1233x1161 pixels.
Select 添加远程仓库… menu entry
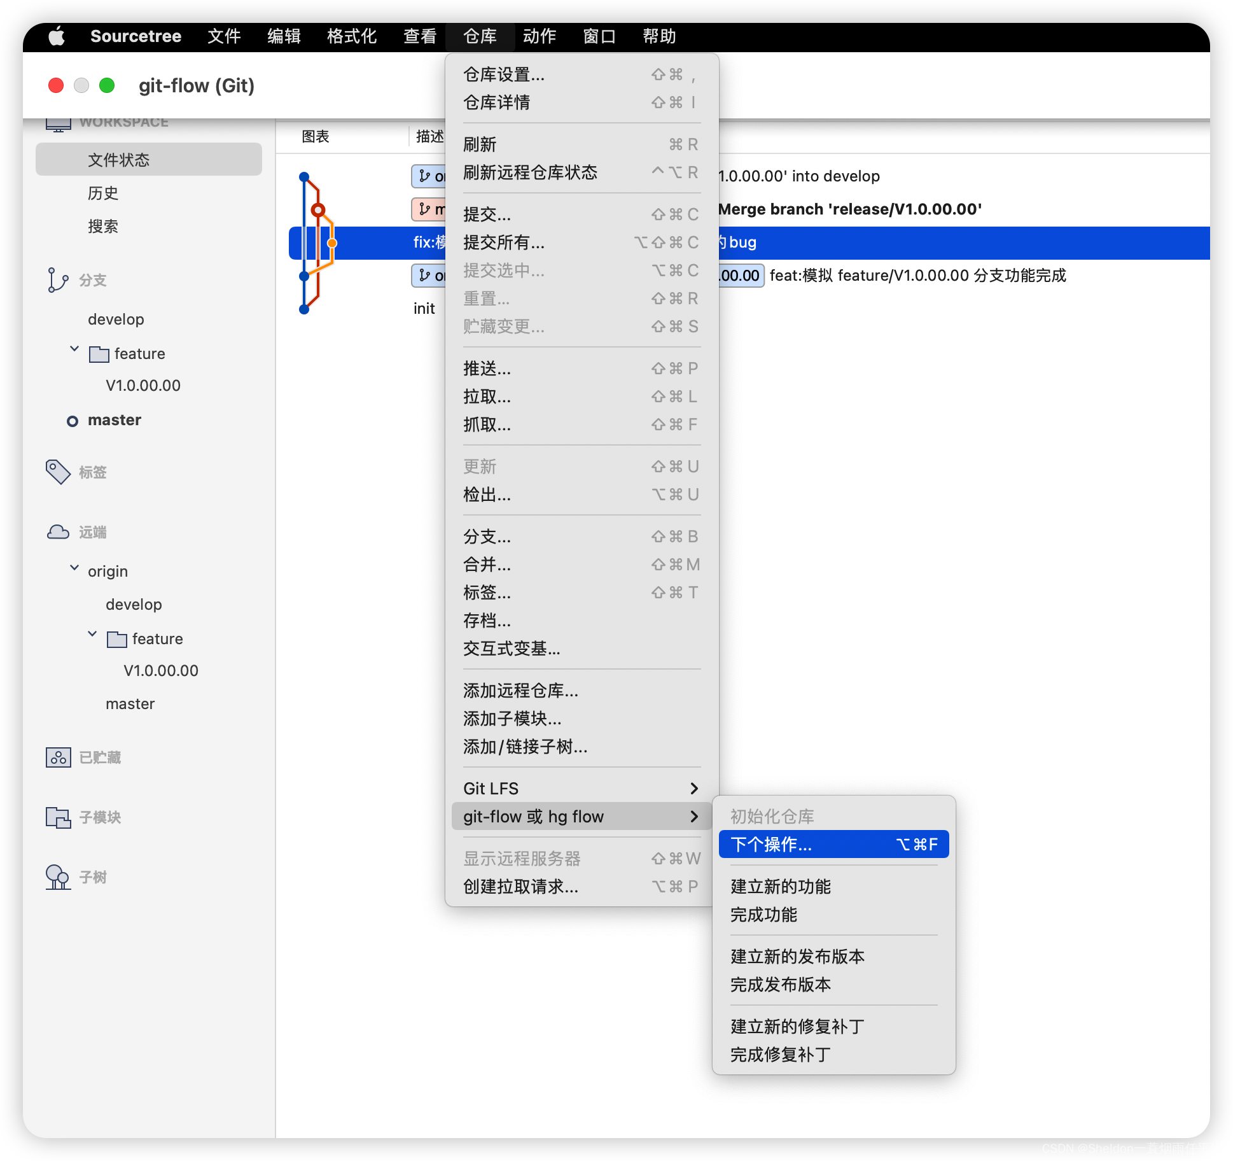[x=582, y=691]
